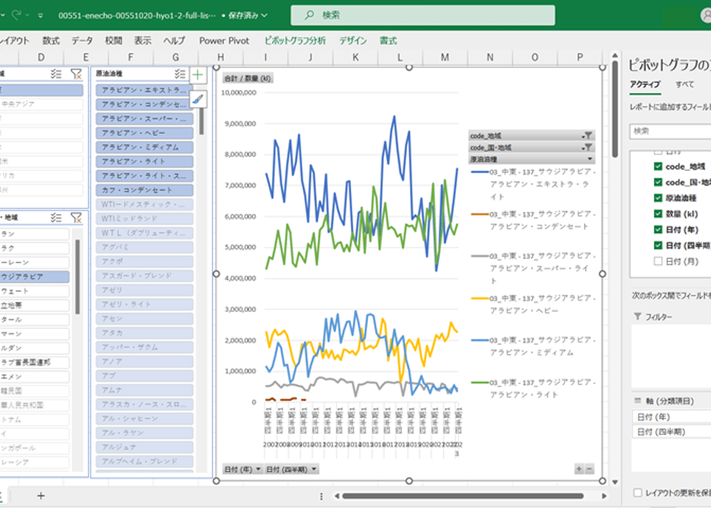This screenshot has width=711, height=508.
Task: Click the 合計 / 数量 (kl) value field button
Action: (248, 79)
